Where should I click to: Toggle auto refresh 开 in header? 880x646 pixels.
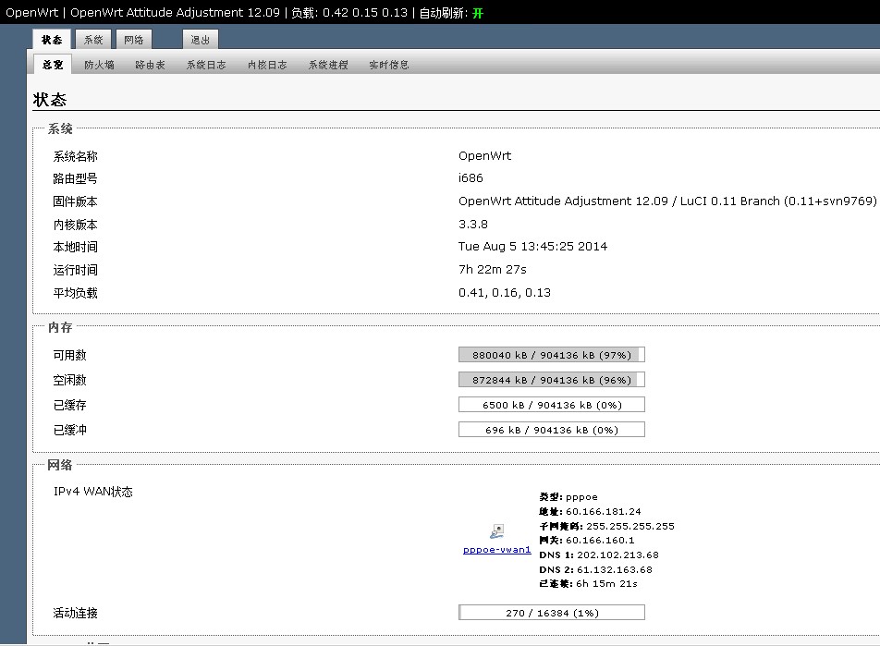click(x=478, y=13)
